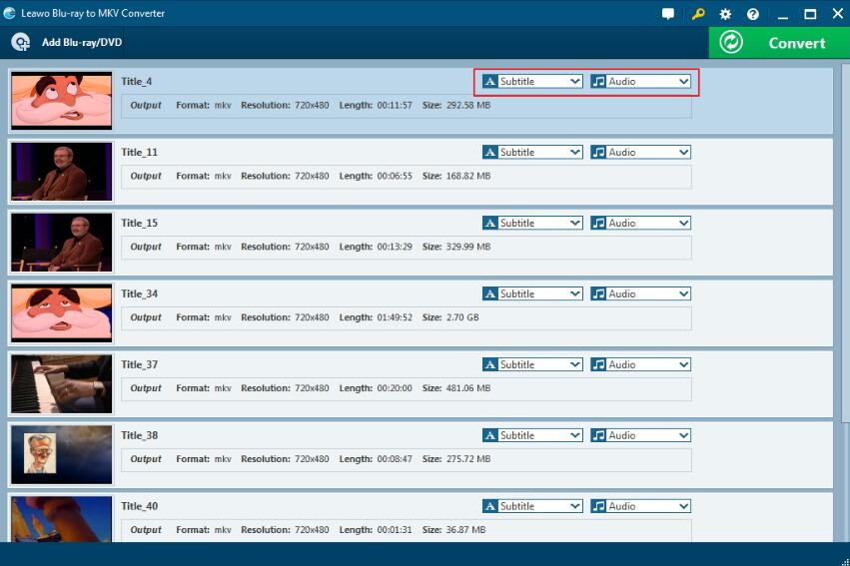The height and width of the screenshot is (566, 850).
Task: Click the vertical scrollbar of the title list
Action: pos(845,244)
